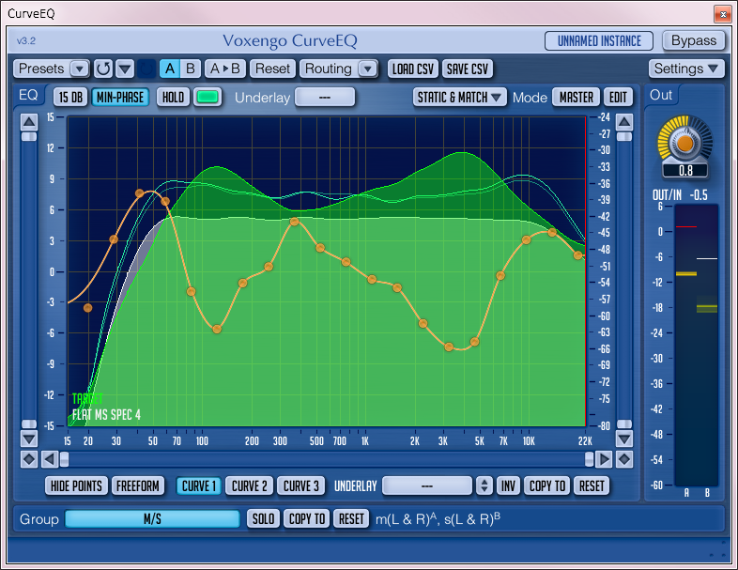This screenshot has width=738, height=570.
Task: Click right spectrum range up arrow
Action: 624,122
